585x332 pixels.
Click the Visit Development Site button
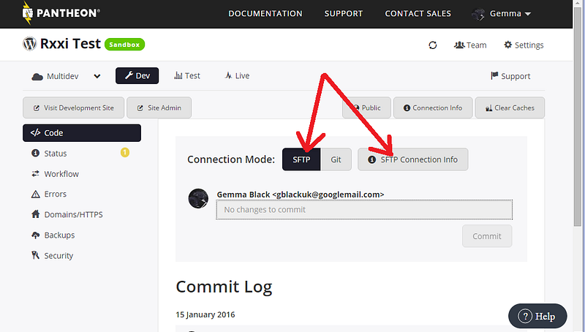[74, 107]
